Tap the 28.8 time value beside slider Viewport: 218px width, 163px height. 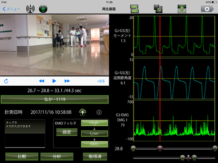119,149
